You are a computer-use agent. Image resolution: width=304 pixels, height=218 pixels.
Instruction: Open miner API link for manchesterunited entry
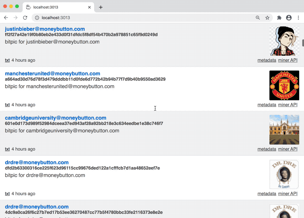[x=288, y=105]
